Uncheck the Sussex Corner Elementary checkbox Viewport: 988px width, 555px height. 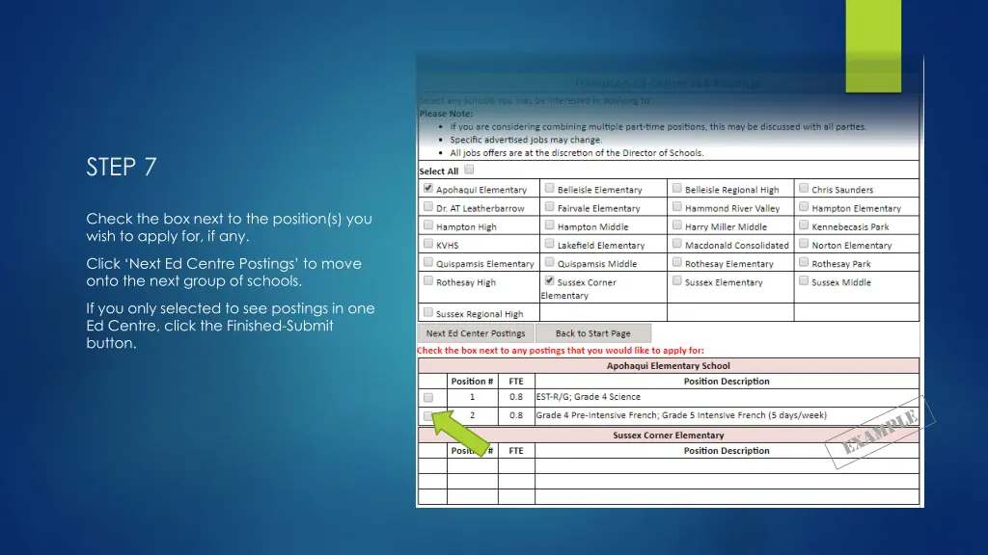[549, 281]
